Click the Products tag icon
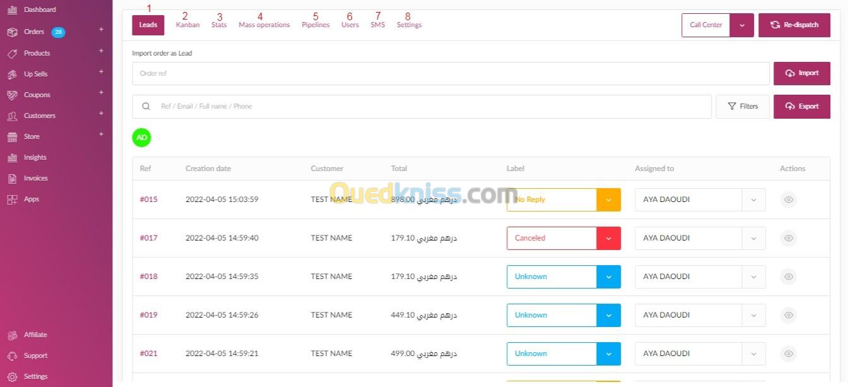Screen dimensions: 848x387 click(x=12, y=54)
